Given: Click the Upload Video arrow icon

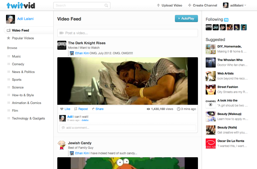Looking at the screenshot, I should tap(158, 5).
